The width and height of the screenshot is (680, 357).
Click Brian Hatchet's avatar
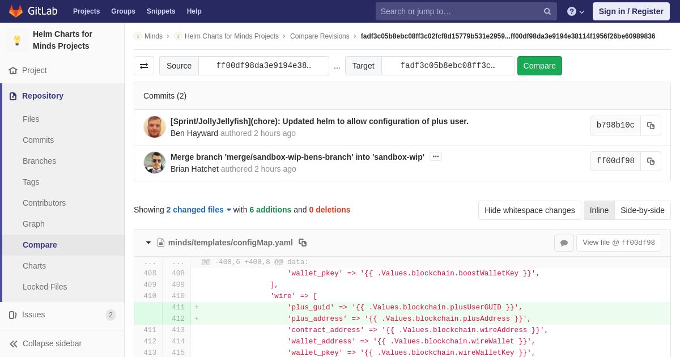(155, 163)
